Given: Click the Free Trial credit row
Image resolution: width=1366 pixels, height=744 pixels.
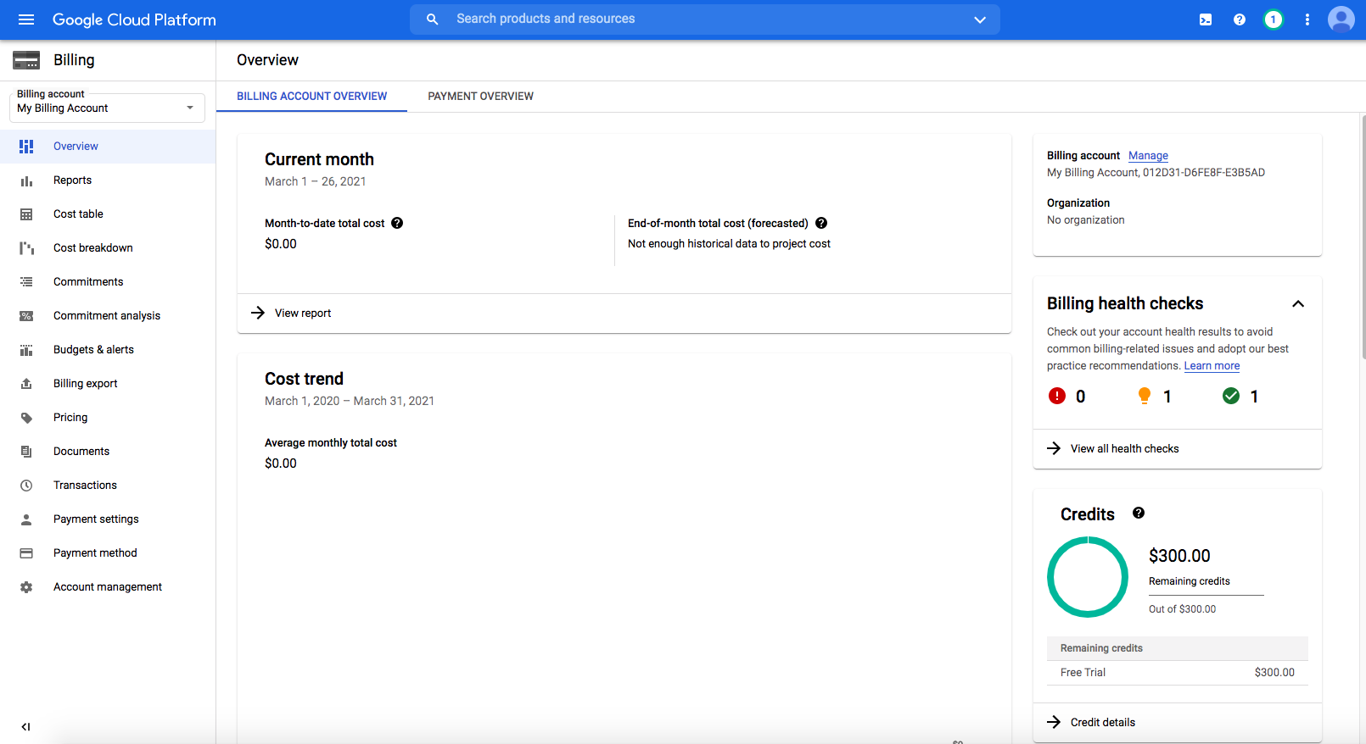Looking at the screenshot, I should coord(1178,673).
